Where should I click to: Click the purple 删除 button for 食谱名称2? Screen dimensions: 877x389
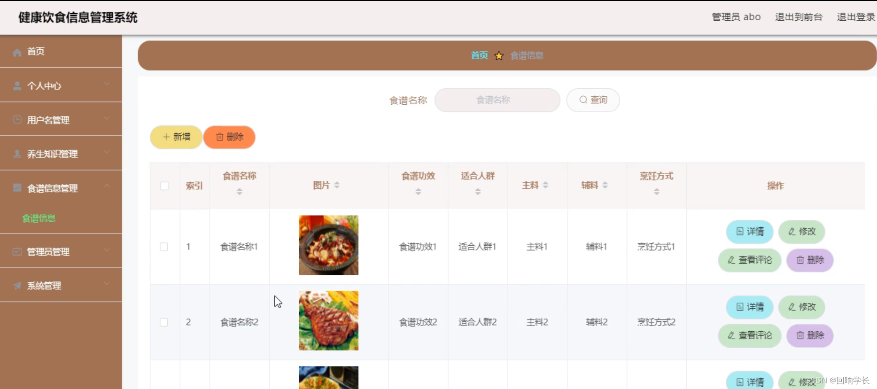810,335
